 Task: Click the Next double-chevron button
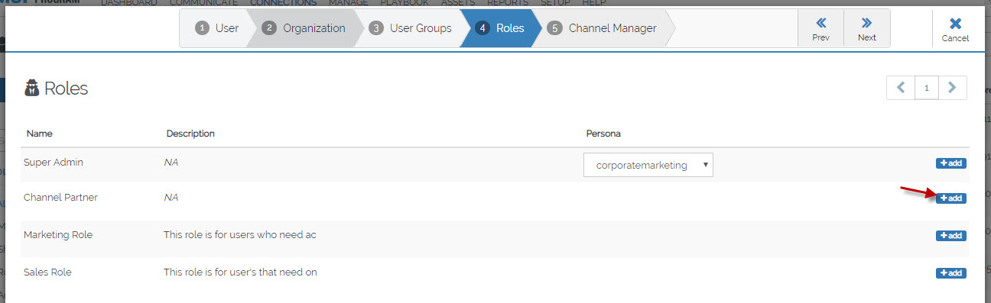[866, 29]
